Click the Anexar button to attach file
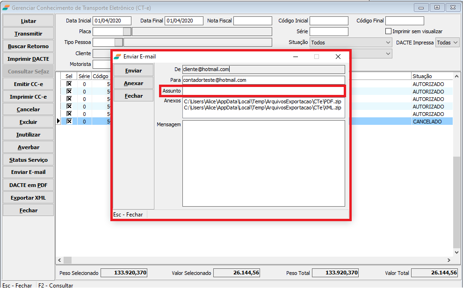 (133, 83)
